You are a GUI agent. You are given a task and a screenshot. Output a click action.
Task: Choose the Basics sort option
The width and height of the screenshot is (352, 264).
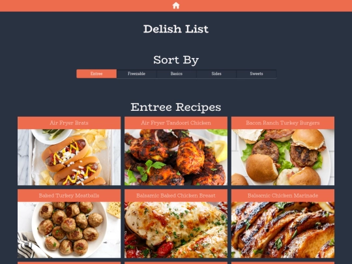[177, 74]
